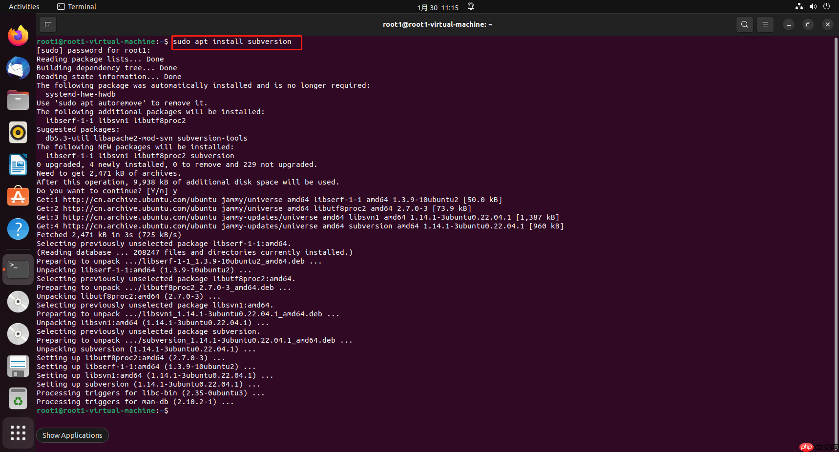Click the 'Processing triggers for libc-bin' line
839x452 pixels.
pyautogui.click(x=151, y=393)
